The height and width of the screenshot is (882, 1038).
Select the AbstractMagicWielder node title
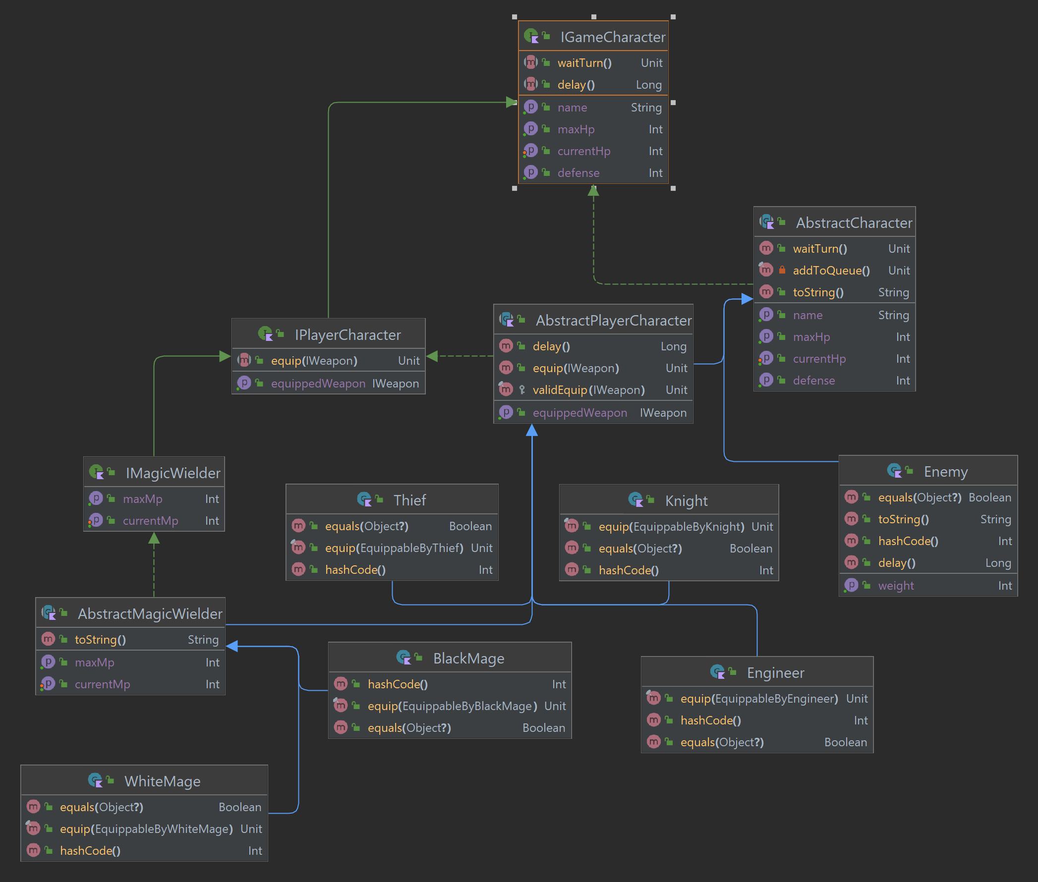point(150,613)
